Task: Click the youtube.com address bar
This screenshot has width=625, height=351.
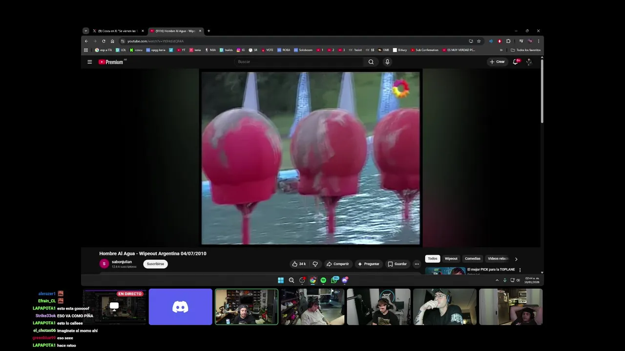Action: (x=293, y=41)
